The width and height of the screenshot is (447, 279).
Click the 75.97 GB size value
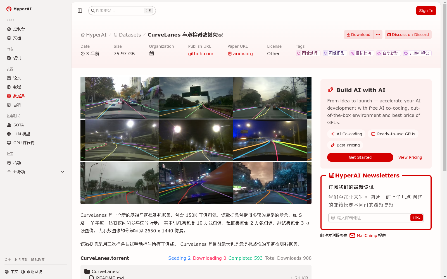pyautogui.click(x=124, y=54)
